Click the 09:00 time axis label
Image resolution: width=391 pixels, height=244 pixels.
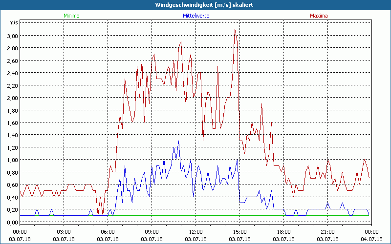(x=152, y=232)
